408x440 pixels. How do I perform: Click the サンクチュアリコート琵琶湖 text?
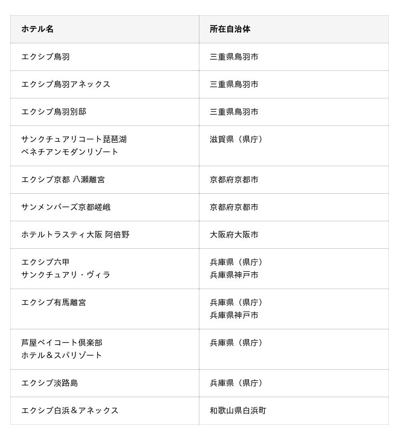pos(74,139)
